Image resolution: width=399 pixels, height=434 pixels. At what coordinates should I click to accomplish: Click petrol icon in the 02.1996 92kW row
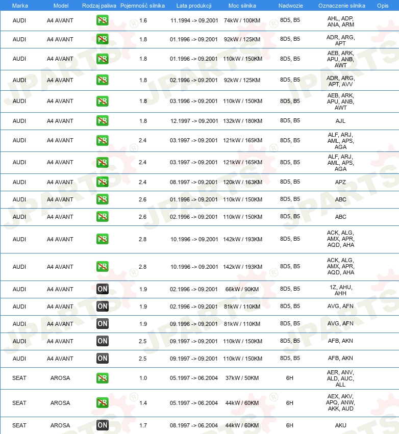pos(102,80)
